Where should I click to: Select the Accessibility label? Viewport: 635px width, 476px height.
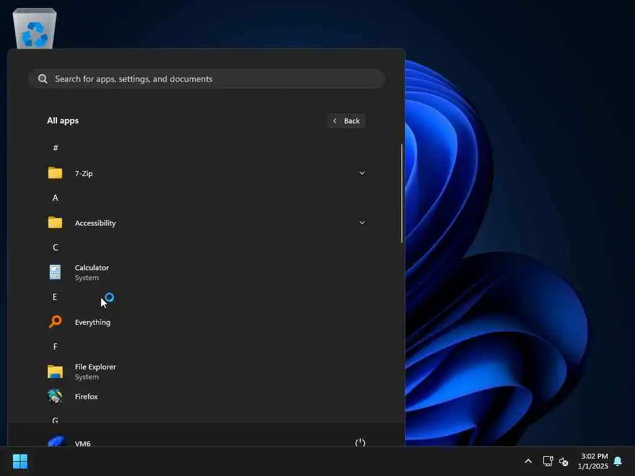(95, 223)
